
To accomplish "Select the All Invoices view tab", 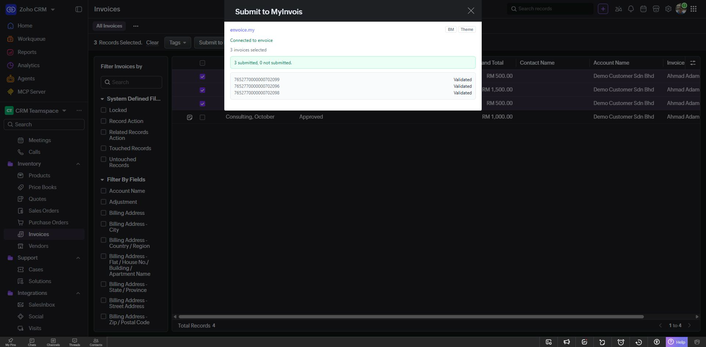I will pos(109,26).
